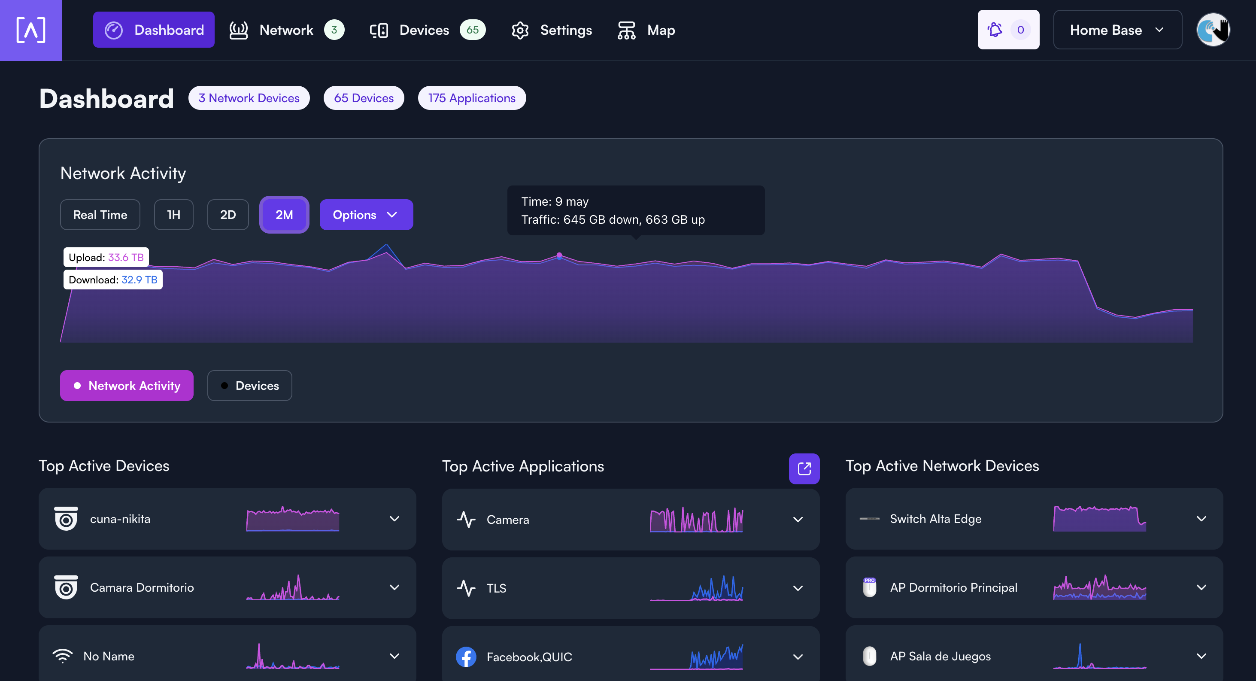Open the Devices nav tab
This screenshot has height=681, width=1256.
(x=428, y=30)
